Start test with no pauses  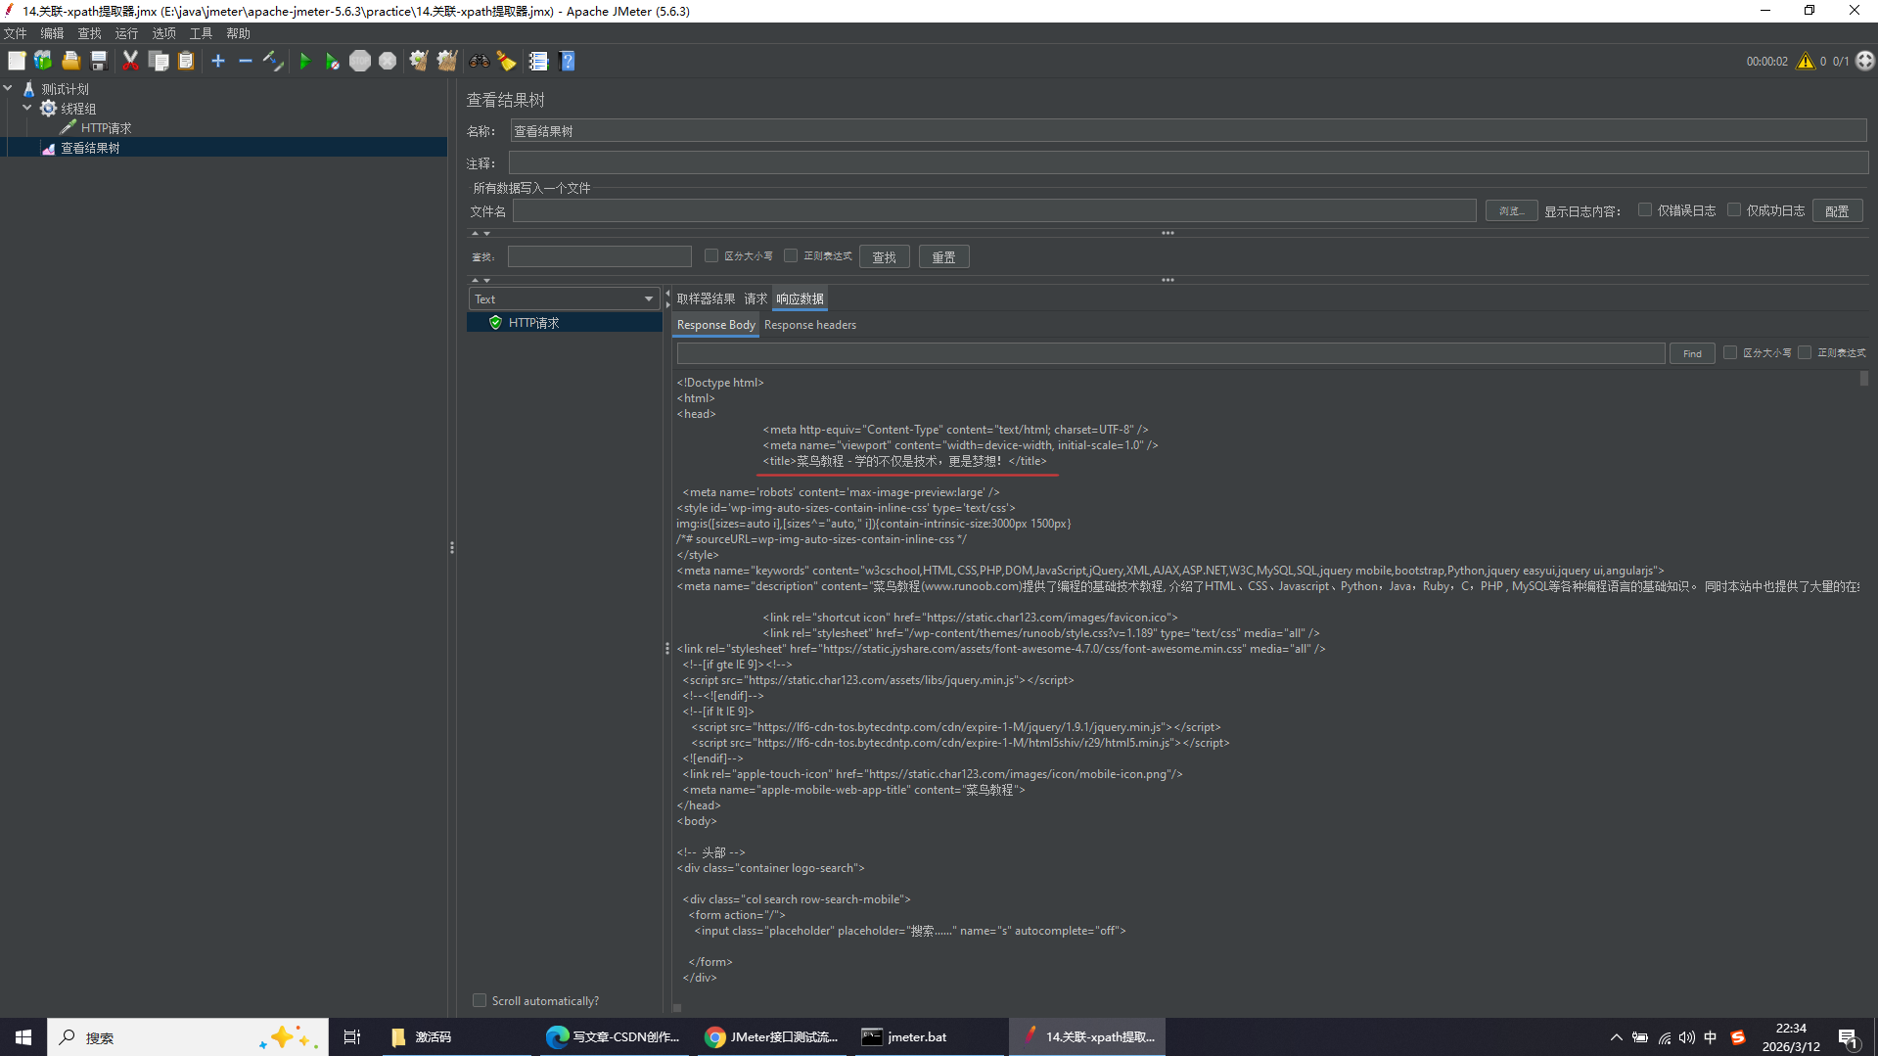tap(332, 61)
